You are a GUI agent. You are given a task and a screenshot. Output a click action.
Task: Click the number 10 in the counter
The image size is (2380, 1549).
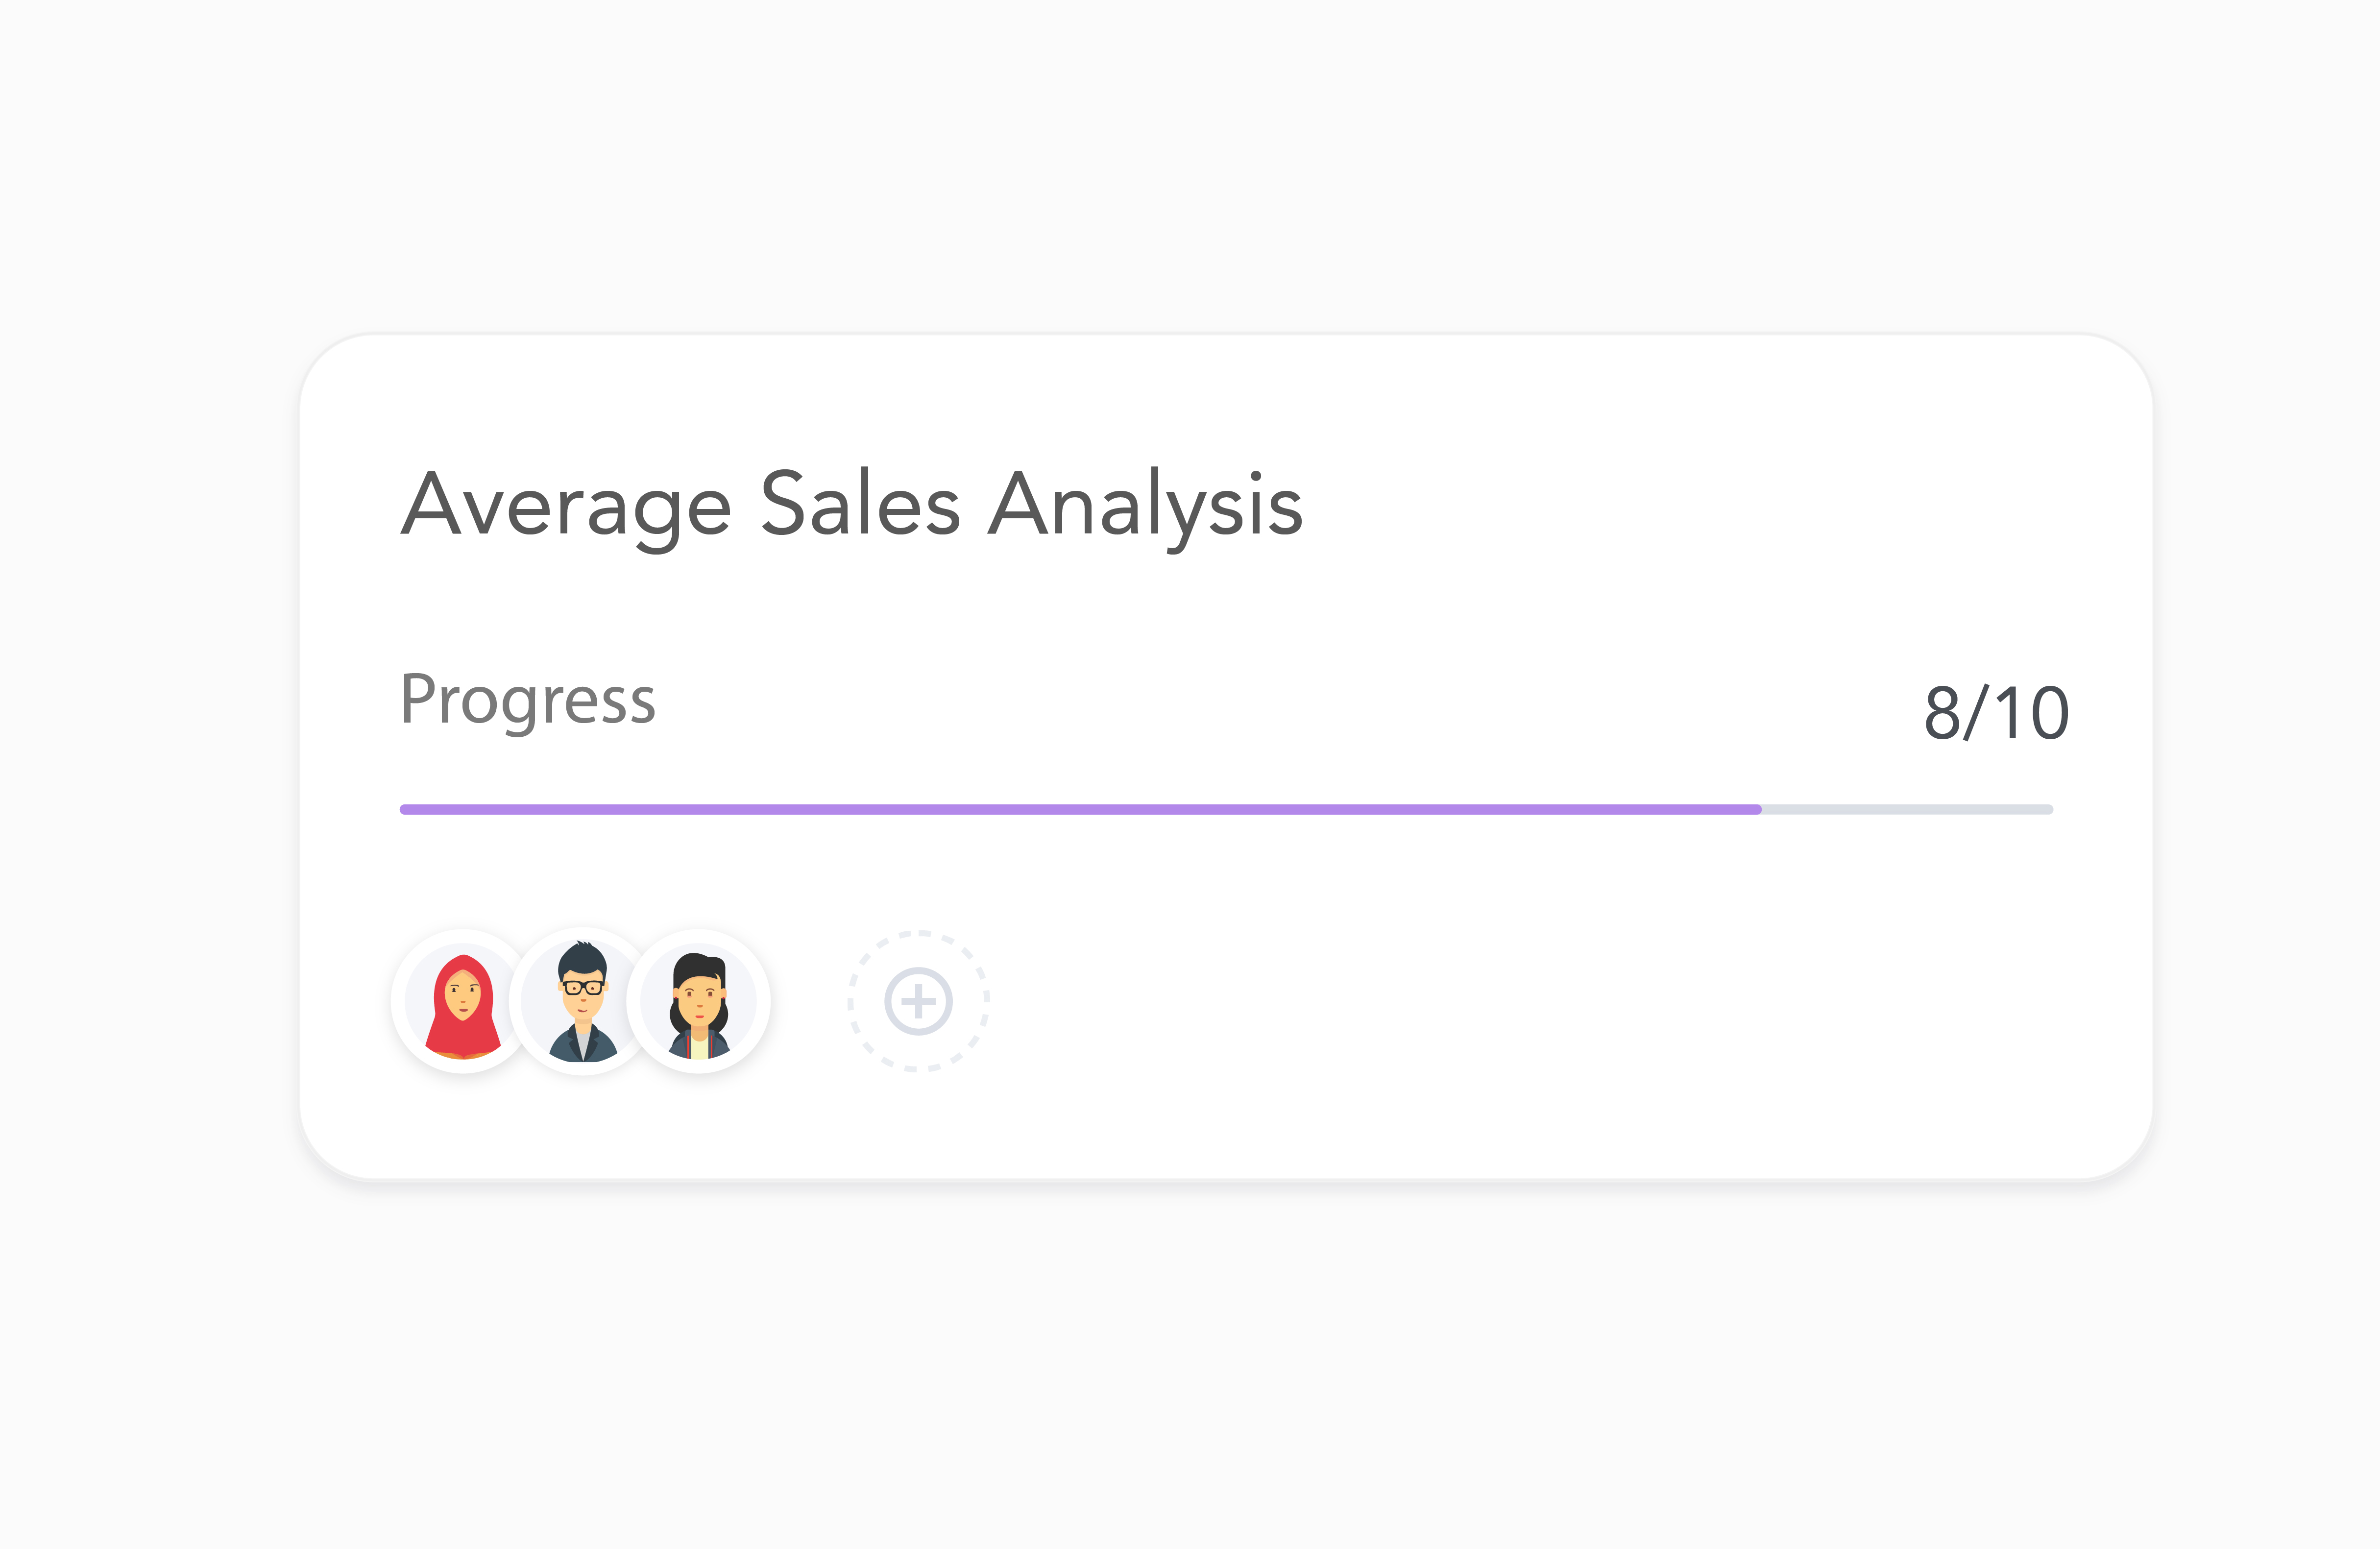coord(2032,713)
